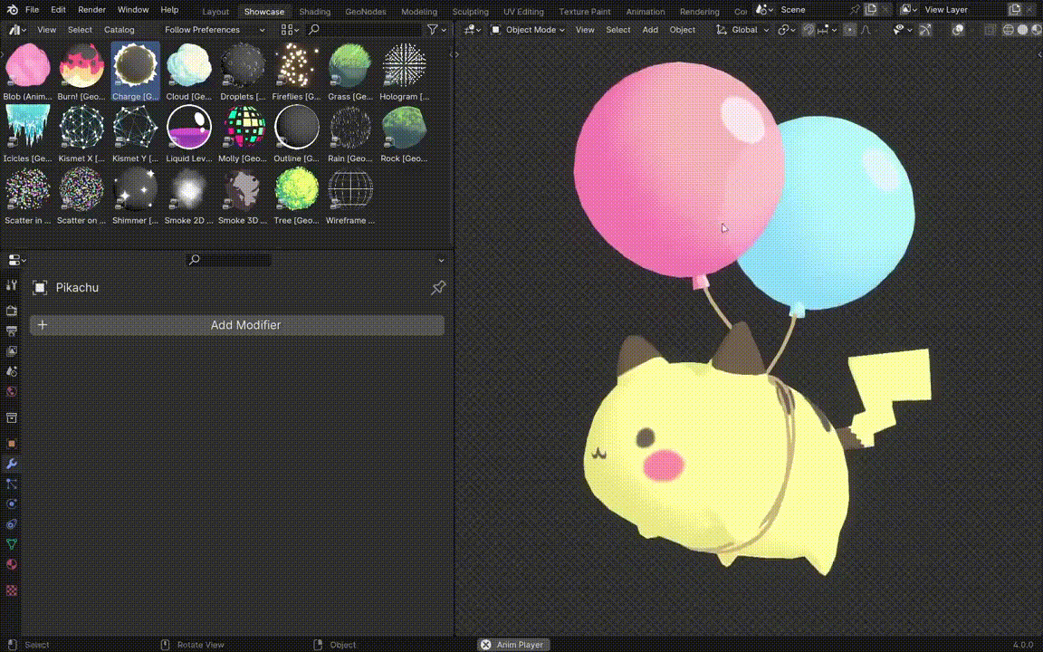
Task: Toggle the pin icon beside Pikachu
Action: tap(438, 287)
